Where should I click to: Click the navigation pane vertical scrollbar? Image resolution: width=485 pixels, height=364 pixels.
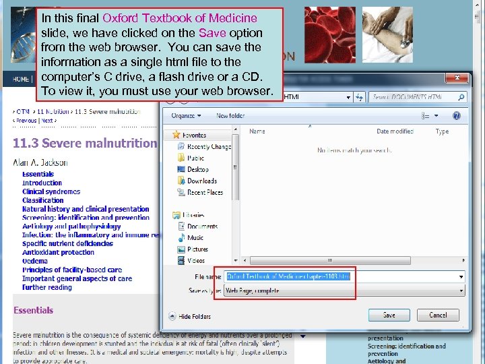click(235, 167)
